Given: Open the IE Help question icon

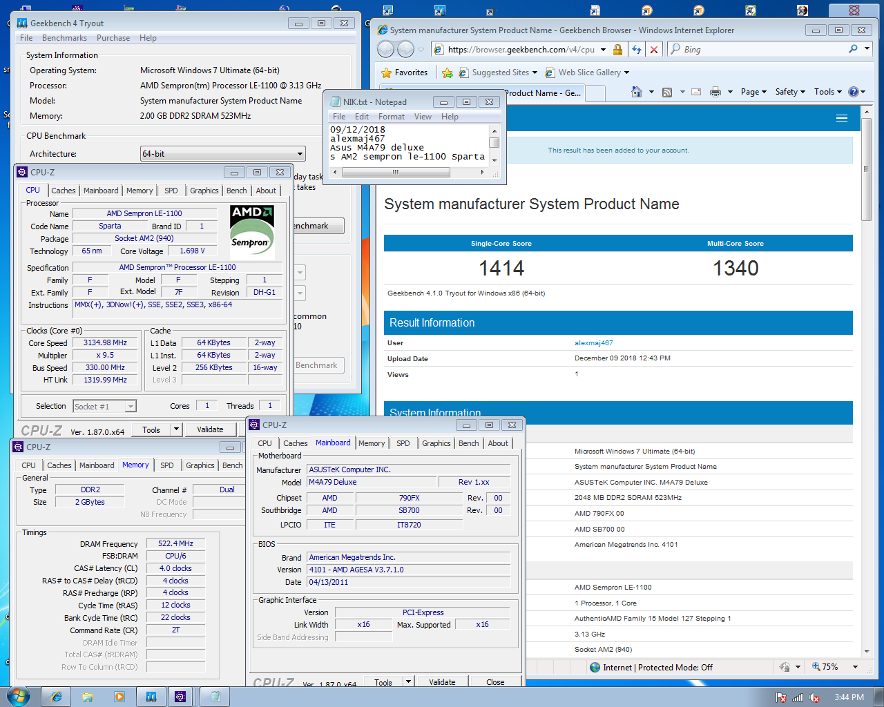Looking at the screenshot, I should pos(854,92).
